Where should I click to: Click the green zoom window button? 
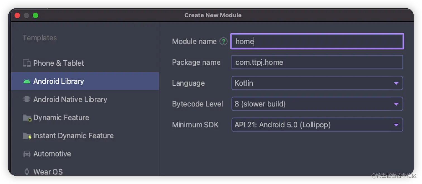(35, 15)
